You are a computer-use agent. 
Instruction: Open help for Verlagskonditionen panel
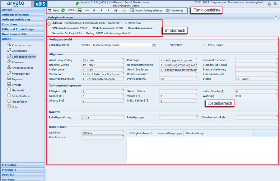pyautogui.click(x=276, y=17)
